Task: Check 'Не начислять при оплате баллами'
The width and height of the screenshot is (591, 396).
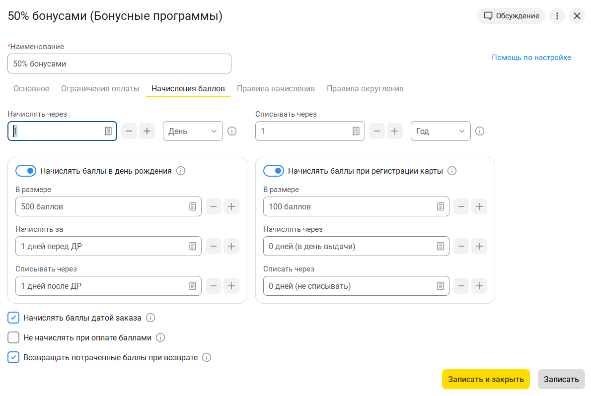Action: 13,337
